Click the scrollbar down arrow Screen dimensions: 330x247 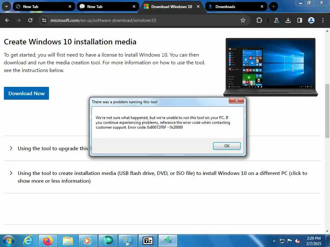click(x=327, y=231)
